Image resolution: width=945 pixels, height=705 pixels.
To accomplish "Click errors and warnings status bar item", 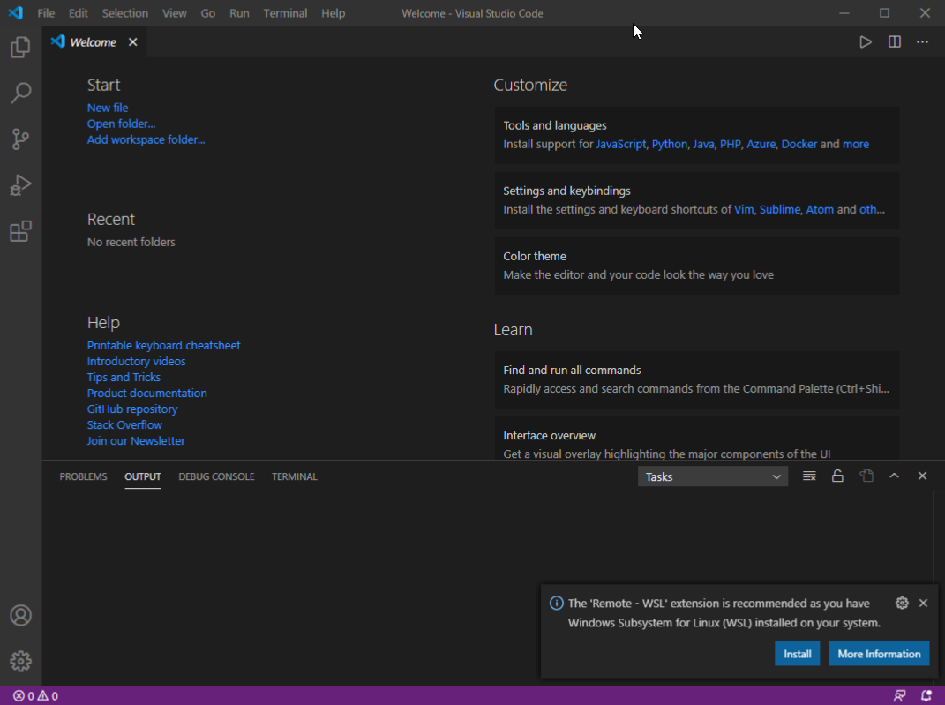I will pos(35,696).
